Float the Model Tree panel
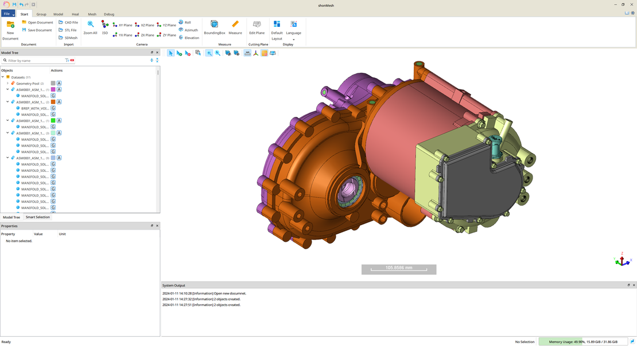 [152, 52]
